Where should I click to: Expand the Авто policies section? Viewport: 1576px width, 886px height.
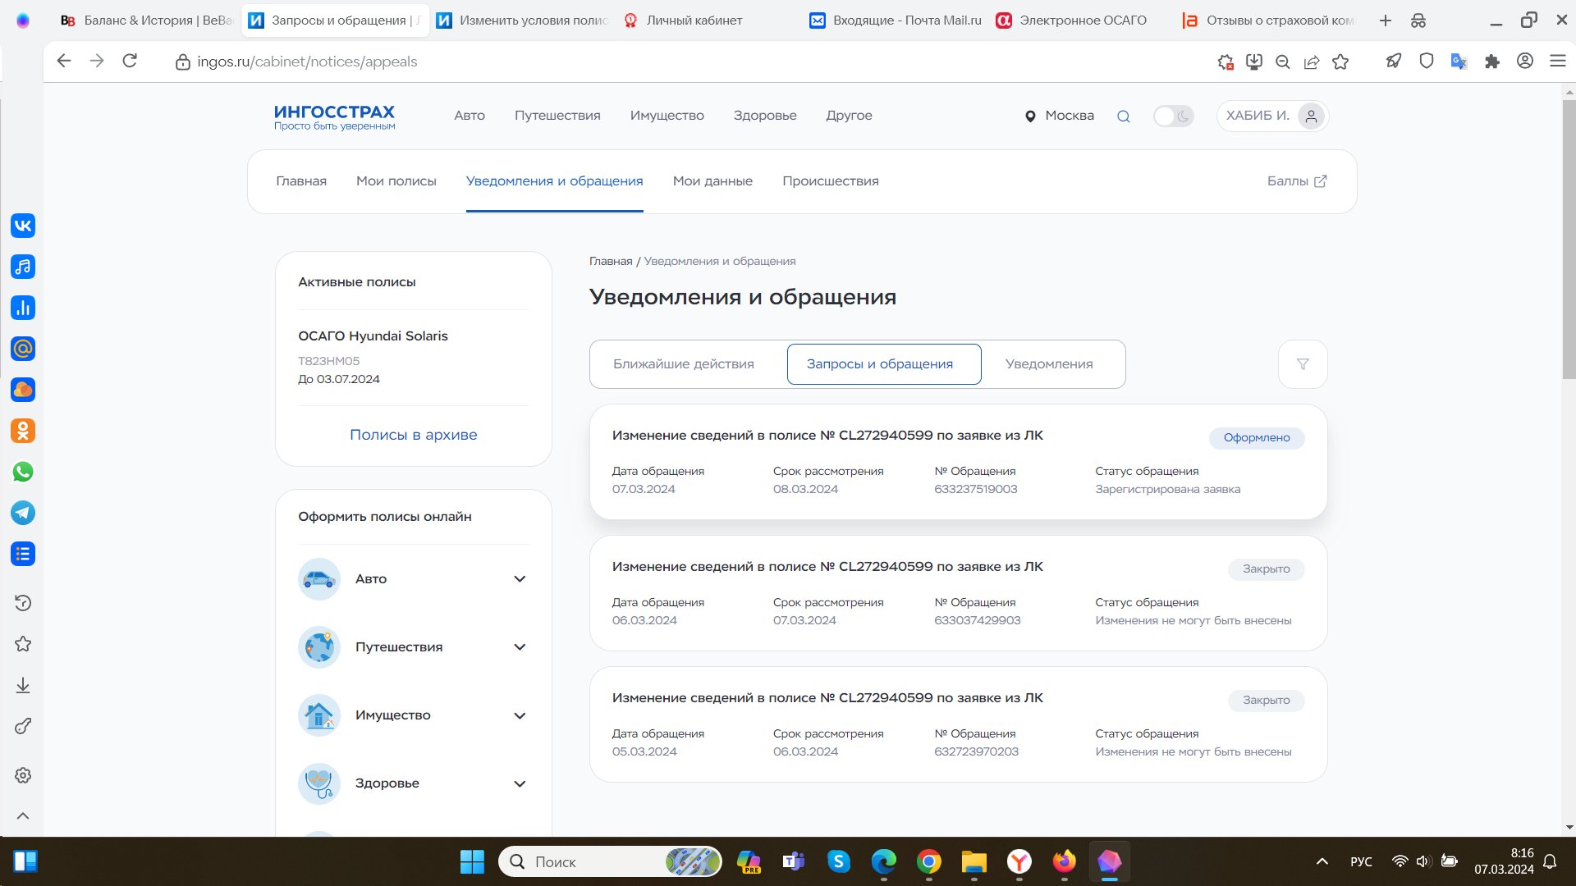point(520,579)
